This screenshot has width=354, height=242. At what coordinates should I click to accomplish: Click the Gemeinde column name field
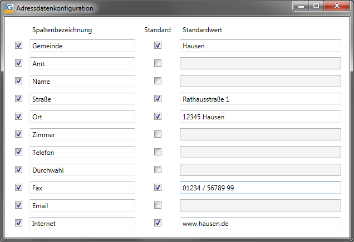82,46
